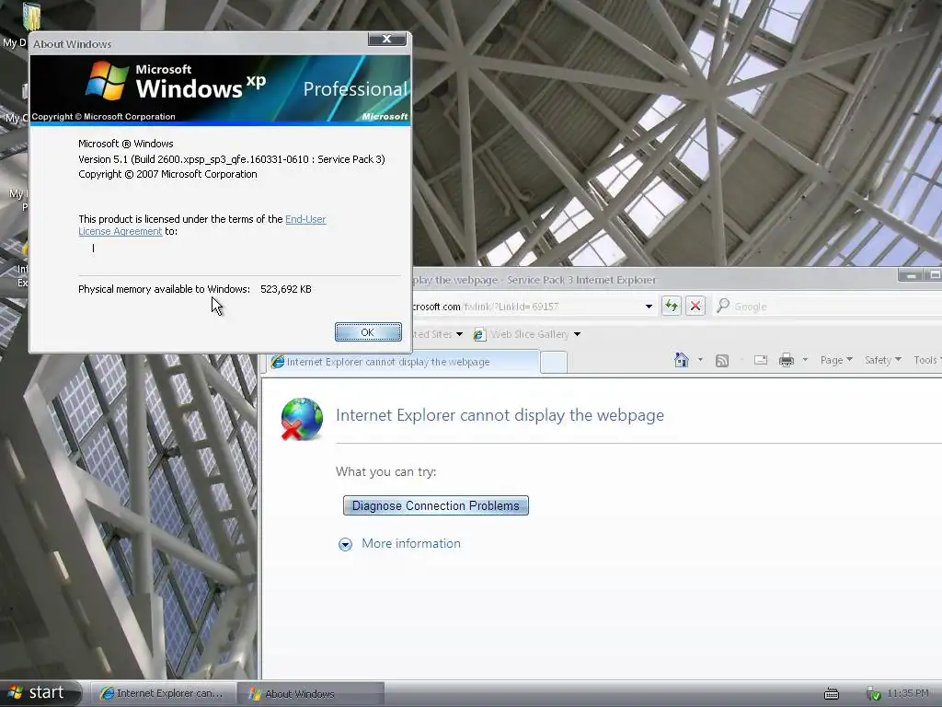
Task: Expand the Web Slice Gallery dropdown arrow
Action: pos(577,334)
